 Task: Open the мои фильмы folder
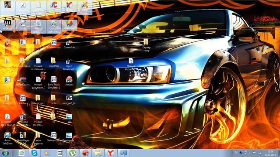pos(38,138)
